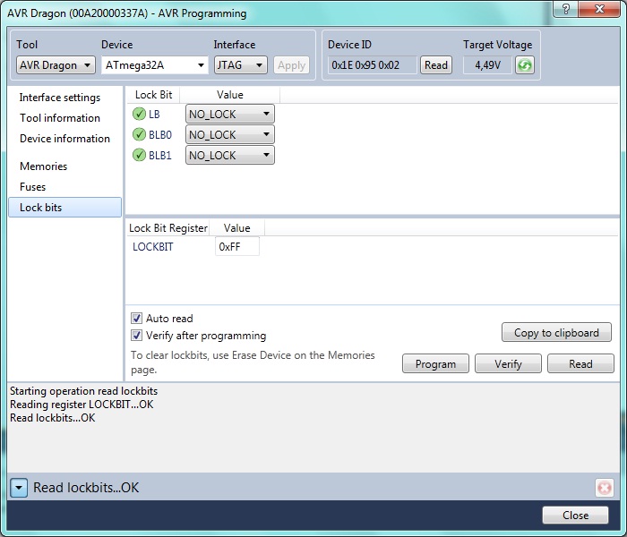Open the BLB0 lock value dropdown
This screenshot has height=537, width=627.
click(x=230, y=134)
